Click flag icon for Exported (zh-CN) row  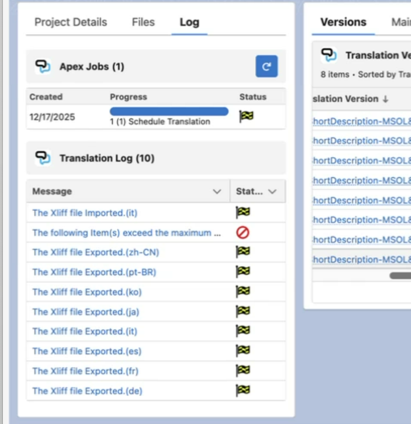point(243,252)
